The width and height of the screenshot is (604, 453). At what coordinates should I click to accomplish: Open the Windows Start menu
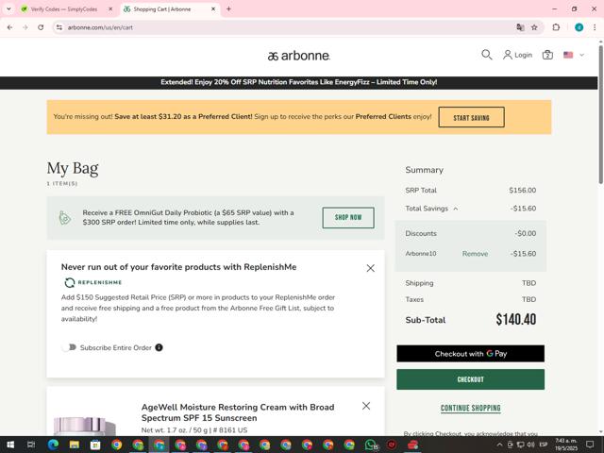tap(10, 445)
